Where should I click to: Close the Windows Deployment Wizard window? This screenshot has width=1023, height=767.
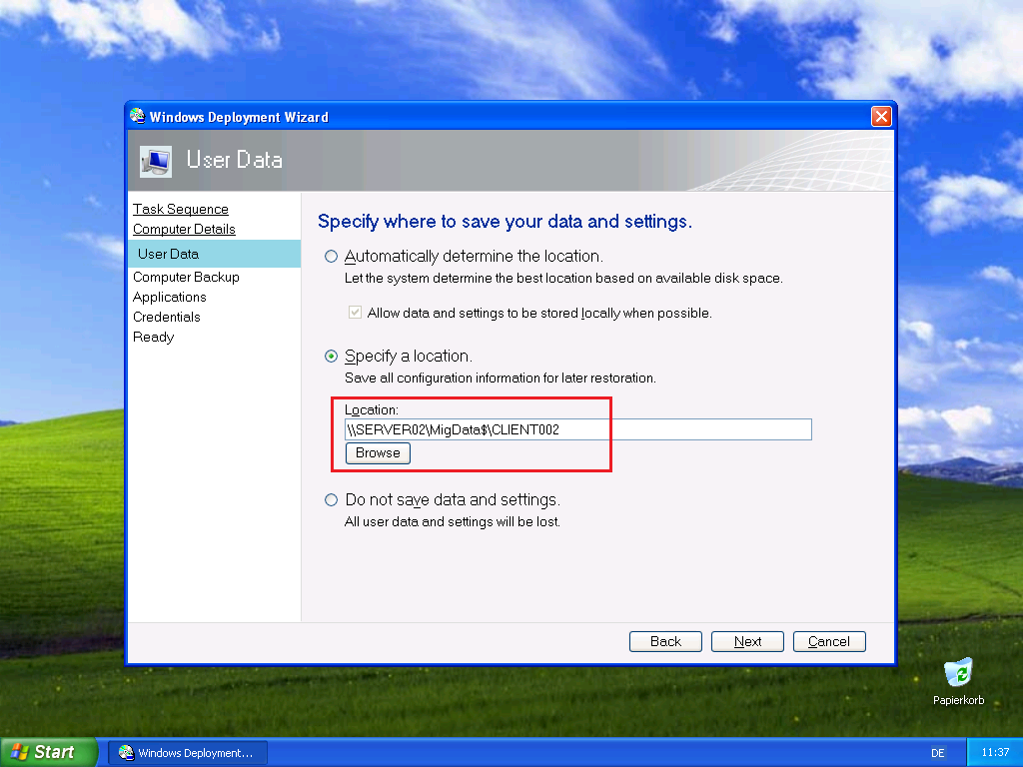(x=881, y=117)
